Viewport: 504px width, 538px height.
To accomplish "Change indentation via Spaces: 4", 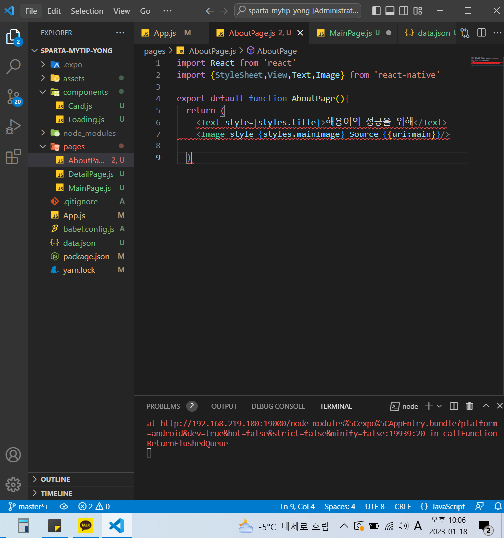I will tap(340, 507).
